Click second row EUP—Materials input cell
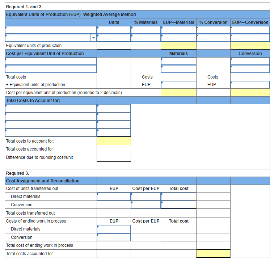Image resolution: width=274 pixels, height=262 pixels. click(x=178, y=38)
